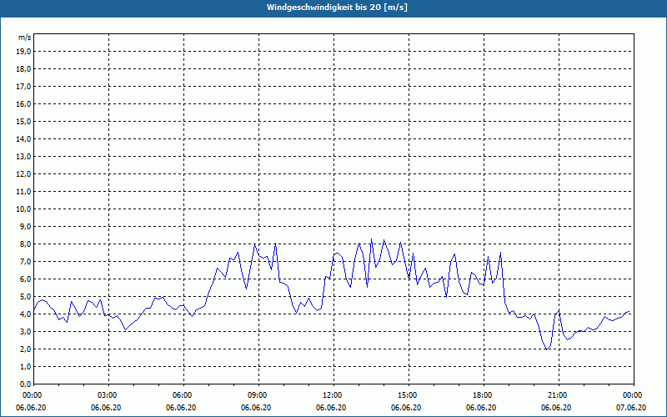The image size is (667, 417).
Task: Select the "06.06.20" date beneath 18:00
Action: tap(481, 408)
